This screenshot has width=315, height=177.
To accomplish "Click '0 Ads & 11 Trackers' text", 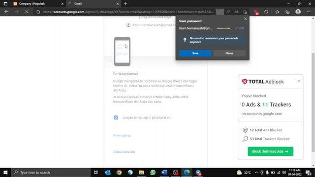I will click(266, 105).
